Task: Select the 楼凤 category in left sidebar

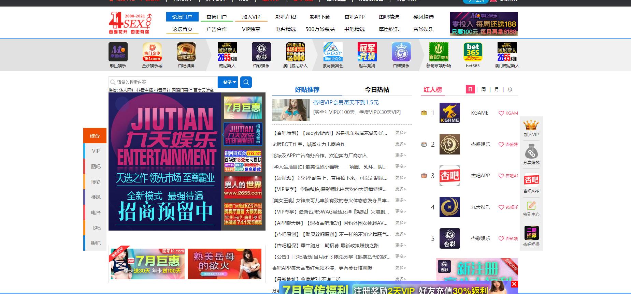Action: click(96, 197)
